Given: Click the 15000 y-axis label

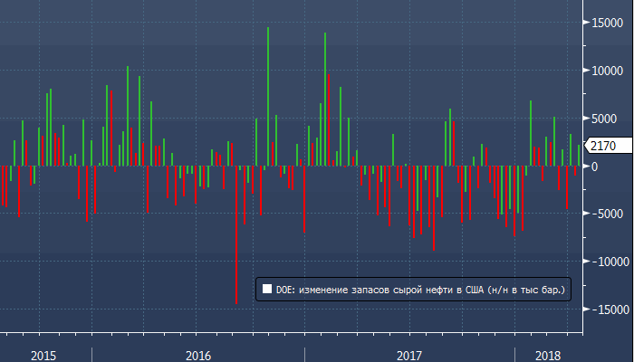Looking at the screenshot, I should [x=608, y=23].
